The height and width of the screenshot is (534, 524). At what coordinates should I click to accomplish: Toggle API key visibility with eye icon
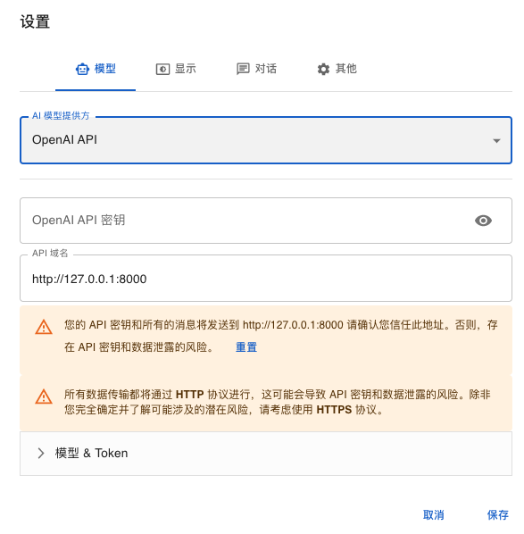(483, 221)
